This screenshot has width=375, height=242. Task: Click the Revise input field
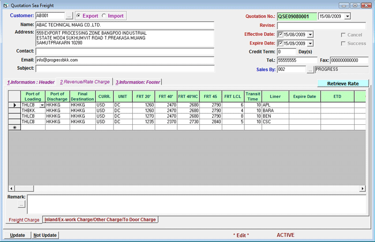coord(321,25)
